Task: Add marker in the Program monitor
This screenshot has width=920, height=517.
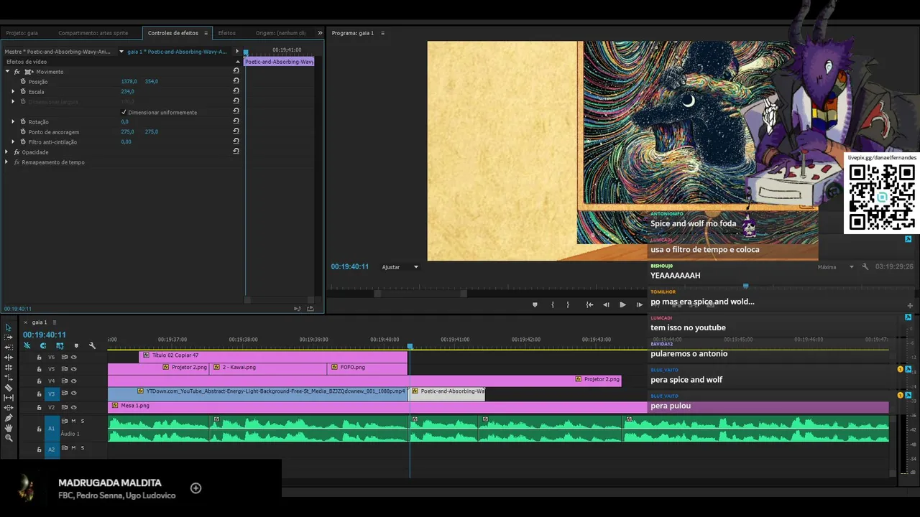Action: point(535,304)
